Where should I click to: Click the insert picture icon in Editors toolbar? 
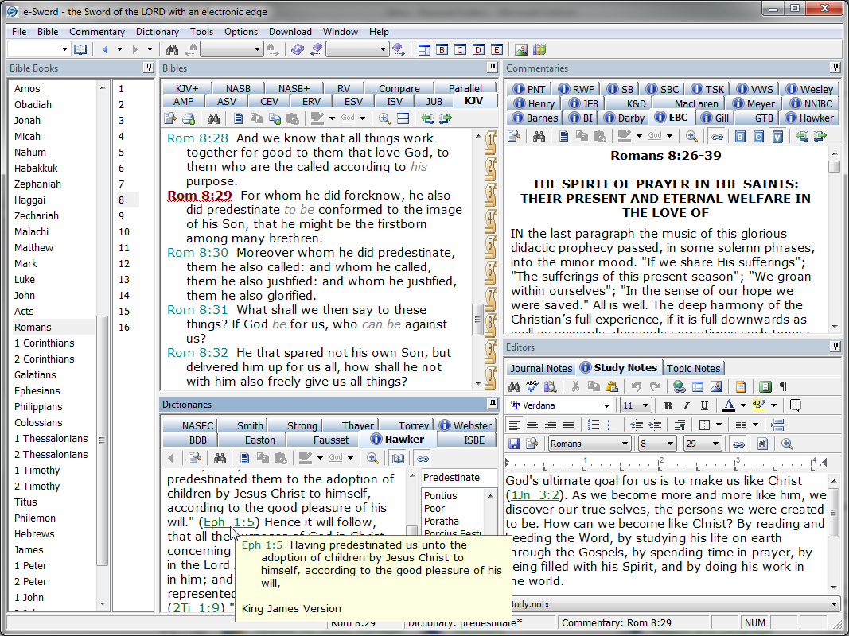(x=715, y=387)
